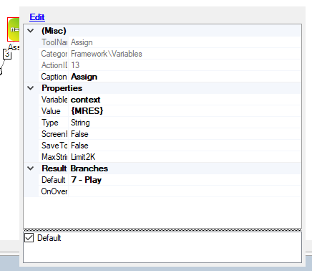Select the Variable property label
Screen dimensions: 312x271
54,100
